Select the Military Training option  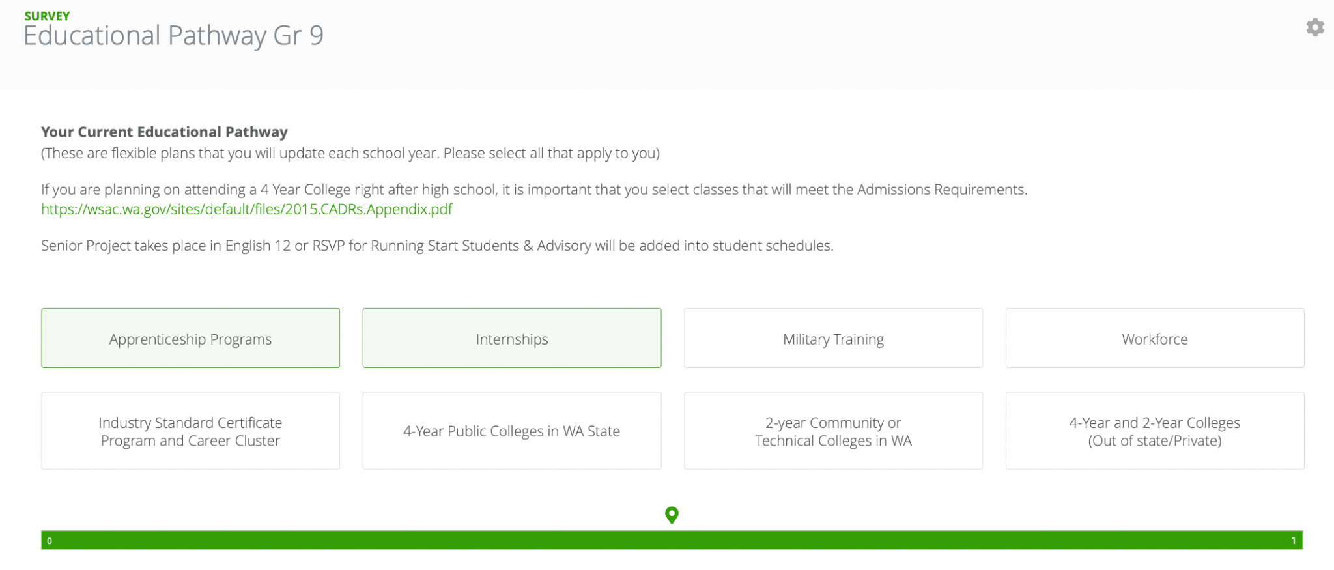[x=833, y=338]
